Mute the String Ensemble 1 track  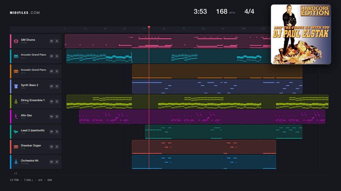[x=51, y=101]
